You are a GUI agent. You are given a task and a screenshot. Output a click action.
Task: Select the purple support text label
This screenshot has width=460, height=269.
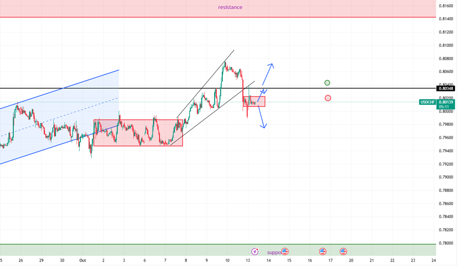tap(274, 252)
